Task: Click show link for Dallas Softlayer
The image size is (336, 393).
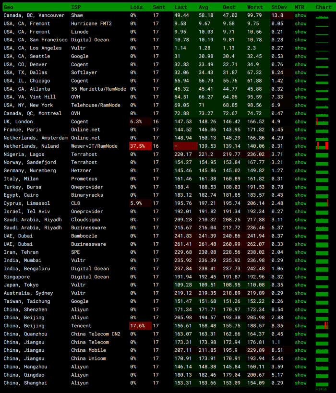Action: (300, 72)
